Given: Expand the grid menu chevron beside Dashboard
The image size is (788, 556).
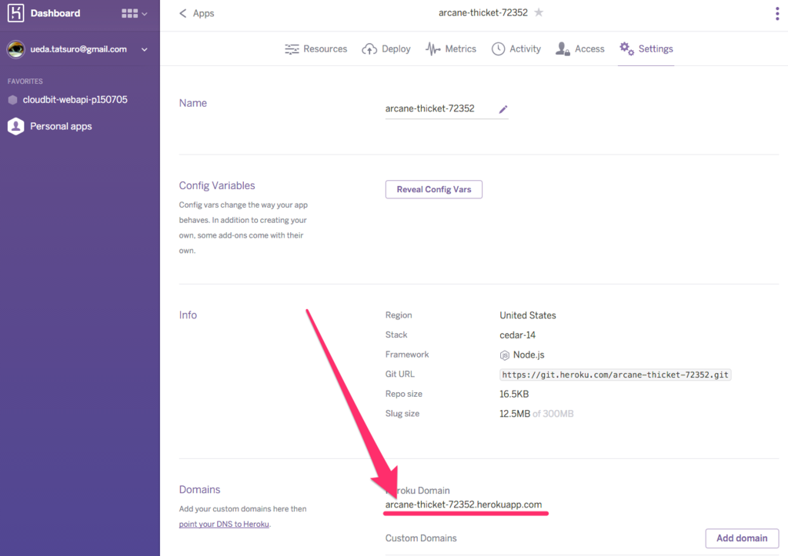Looking at the screenshot, I should tap(145, 14).
